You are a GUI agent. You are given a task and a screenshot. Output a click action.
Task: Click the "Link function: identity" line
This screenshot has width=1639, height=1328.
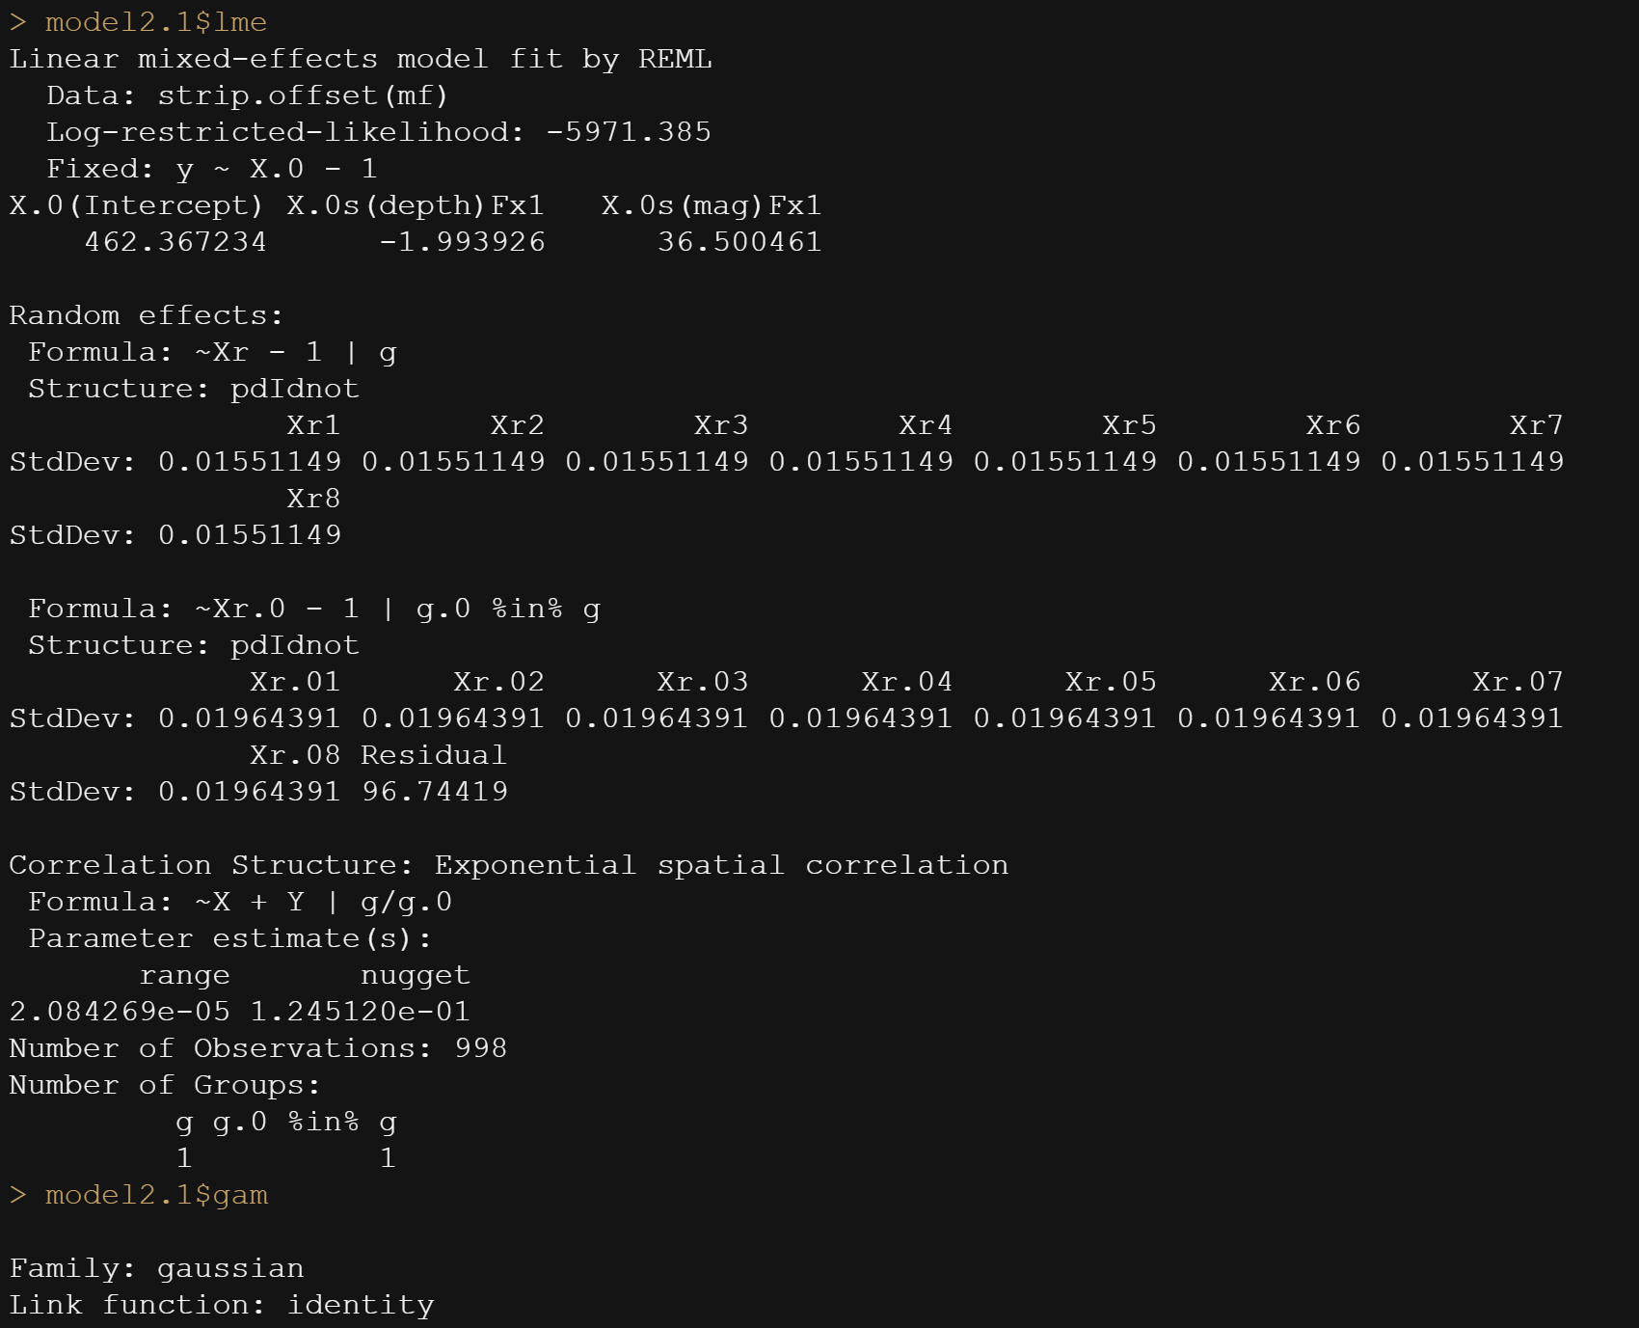point(222,1305)
